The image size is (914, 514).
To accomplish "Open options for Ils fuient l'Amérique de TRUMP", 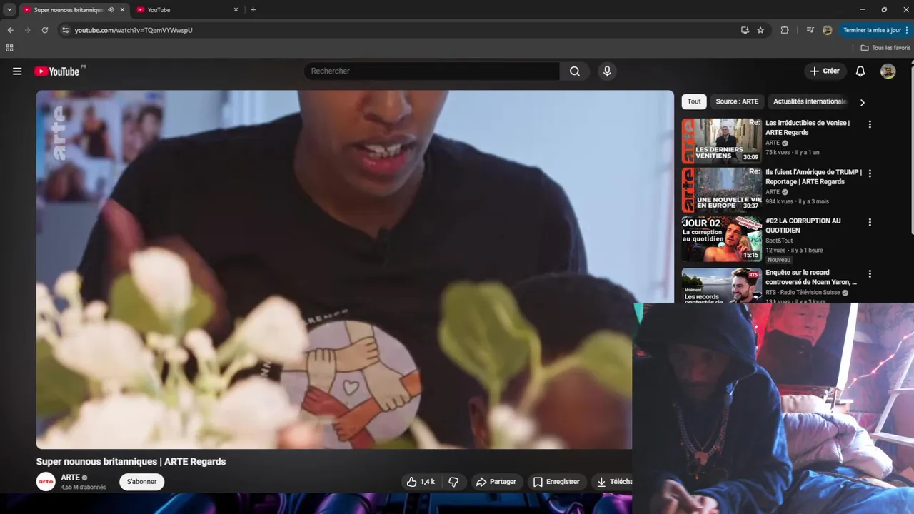I will tap(870, 173).
